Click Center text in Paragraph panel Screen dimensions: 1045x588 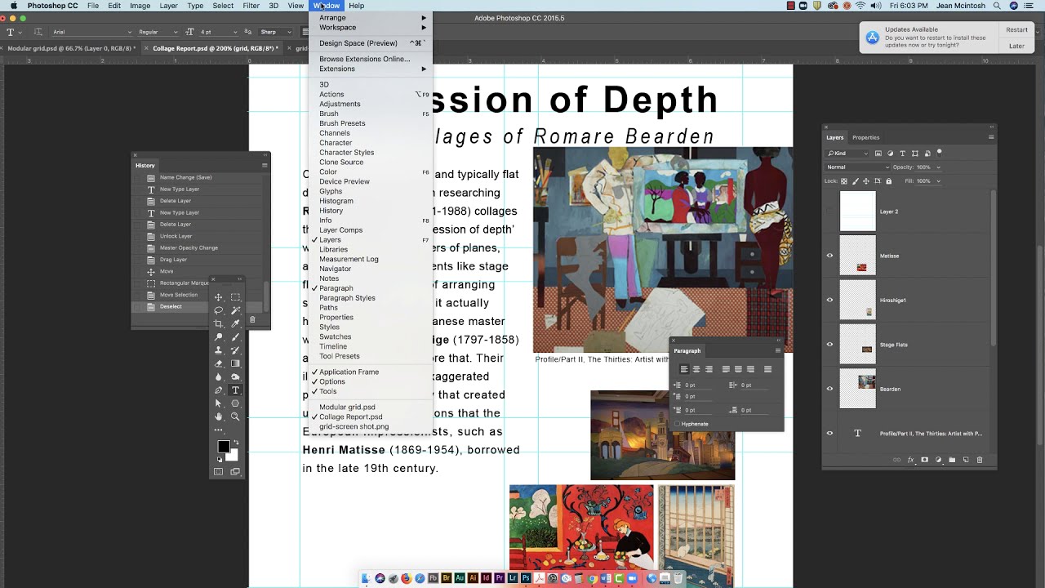click(x=696, y=369)
